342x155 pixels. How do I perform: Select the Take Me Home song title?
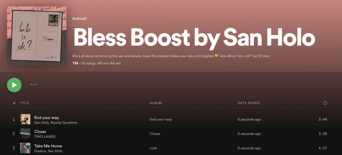pos(48,146)
